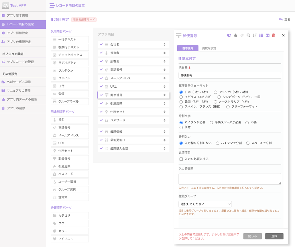Click the double-check icon in 郵便番号 header

pyautogui.click(x=242, y=36)
